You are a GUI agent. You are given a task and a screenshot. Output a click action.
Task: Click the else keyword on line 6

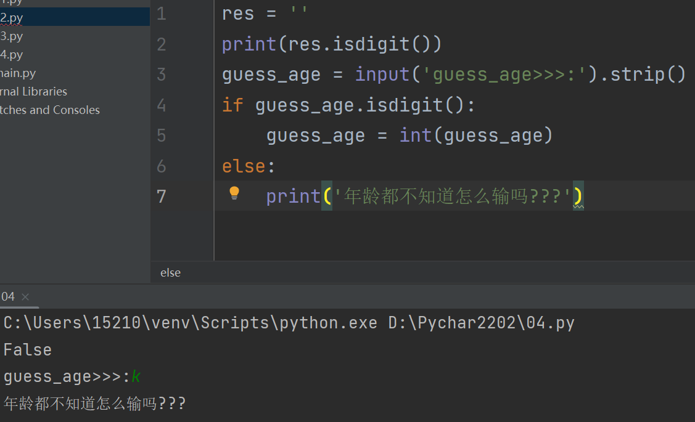pyautogui.click(x=243, y=166)
